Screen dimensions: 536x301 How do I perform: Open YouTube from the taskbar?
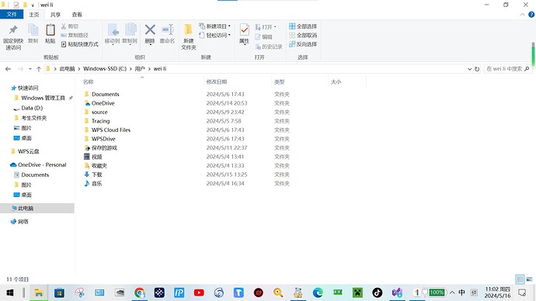pyautogui.click(x=199, y=292)
